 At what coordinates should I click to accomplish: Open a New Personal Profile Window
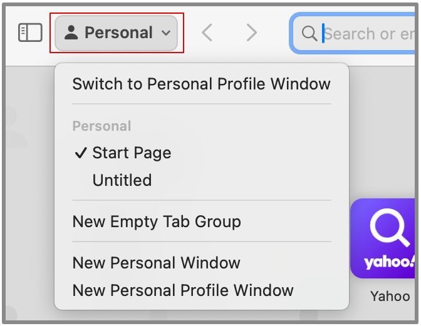click(183, 290)
